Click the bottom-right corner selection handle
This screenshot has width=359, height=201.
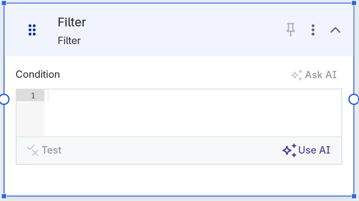354,196
